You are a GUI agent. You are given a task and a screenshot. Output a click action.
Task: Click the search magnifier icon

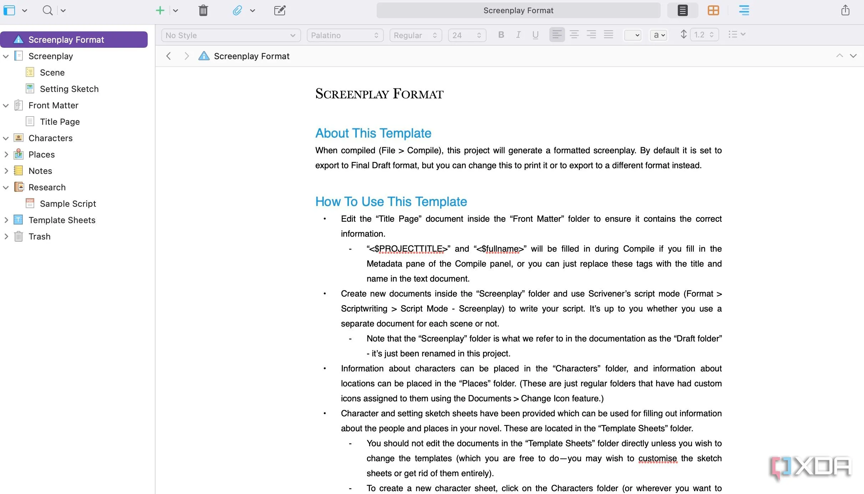pos(47,10)
